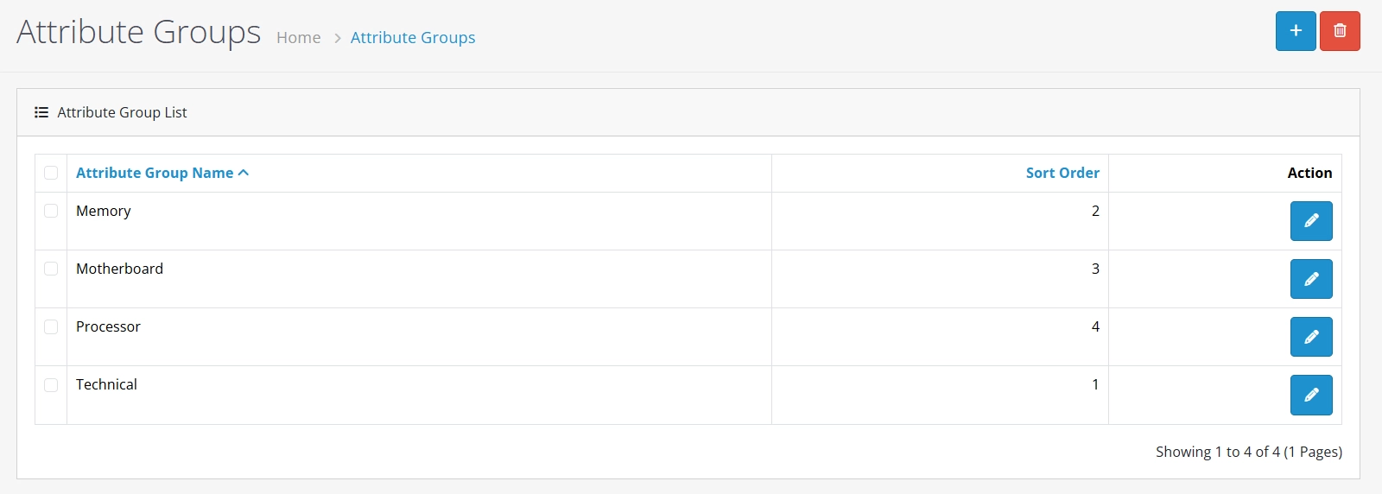Go to Home breadcrumb

point(298,38)
